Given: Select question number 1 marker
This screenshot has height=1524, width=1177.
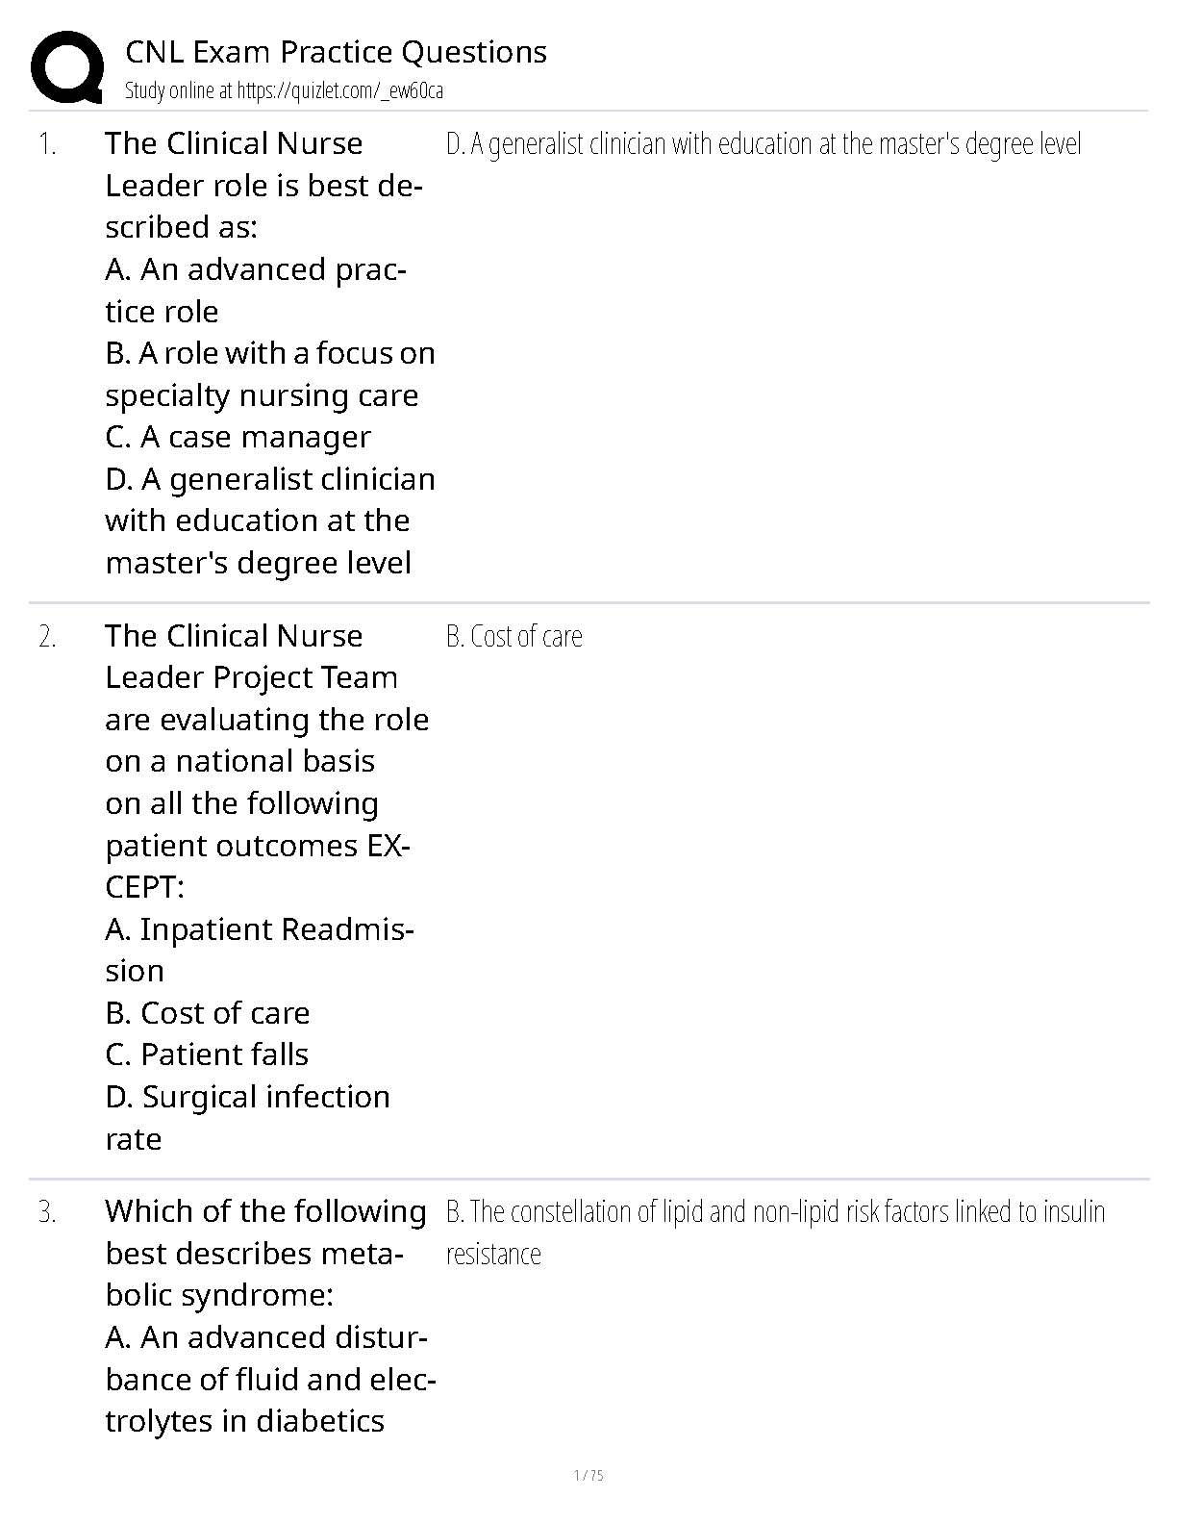Looking at the screenshot, I should 47,145.
